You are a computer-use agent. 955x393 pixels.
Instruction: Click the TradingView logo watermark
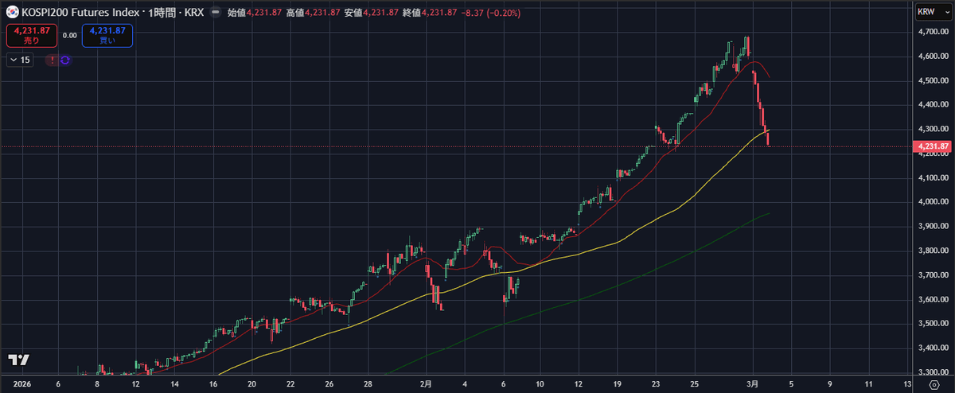18,360
